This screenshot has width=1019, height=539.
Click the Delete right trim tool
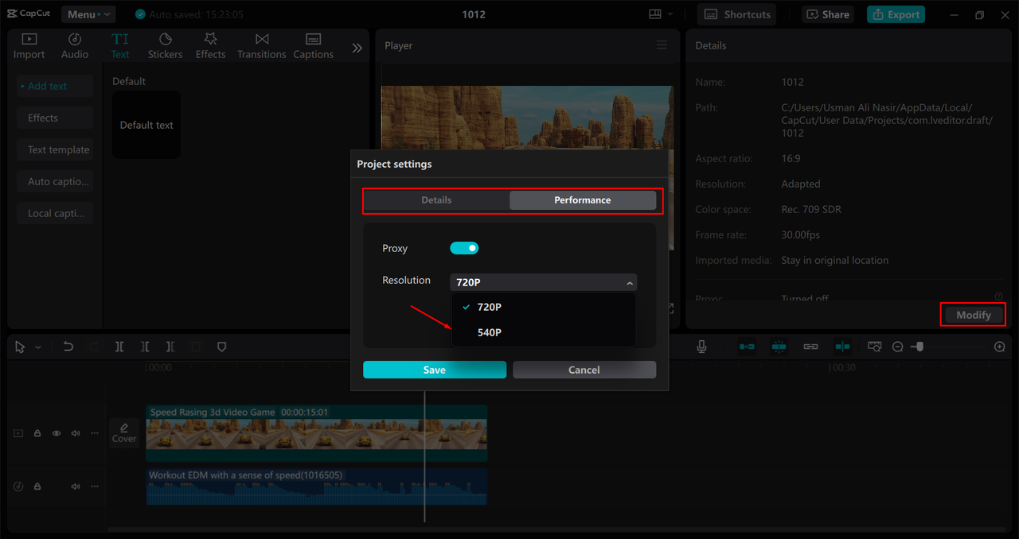pos(170,347)
